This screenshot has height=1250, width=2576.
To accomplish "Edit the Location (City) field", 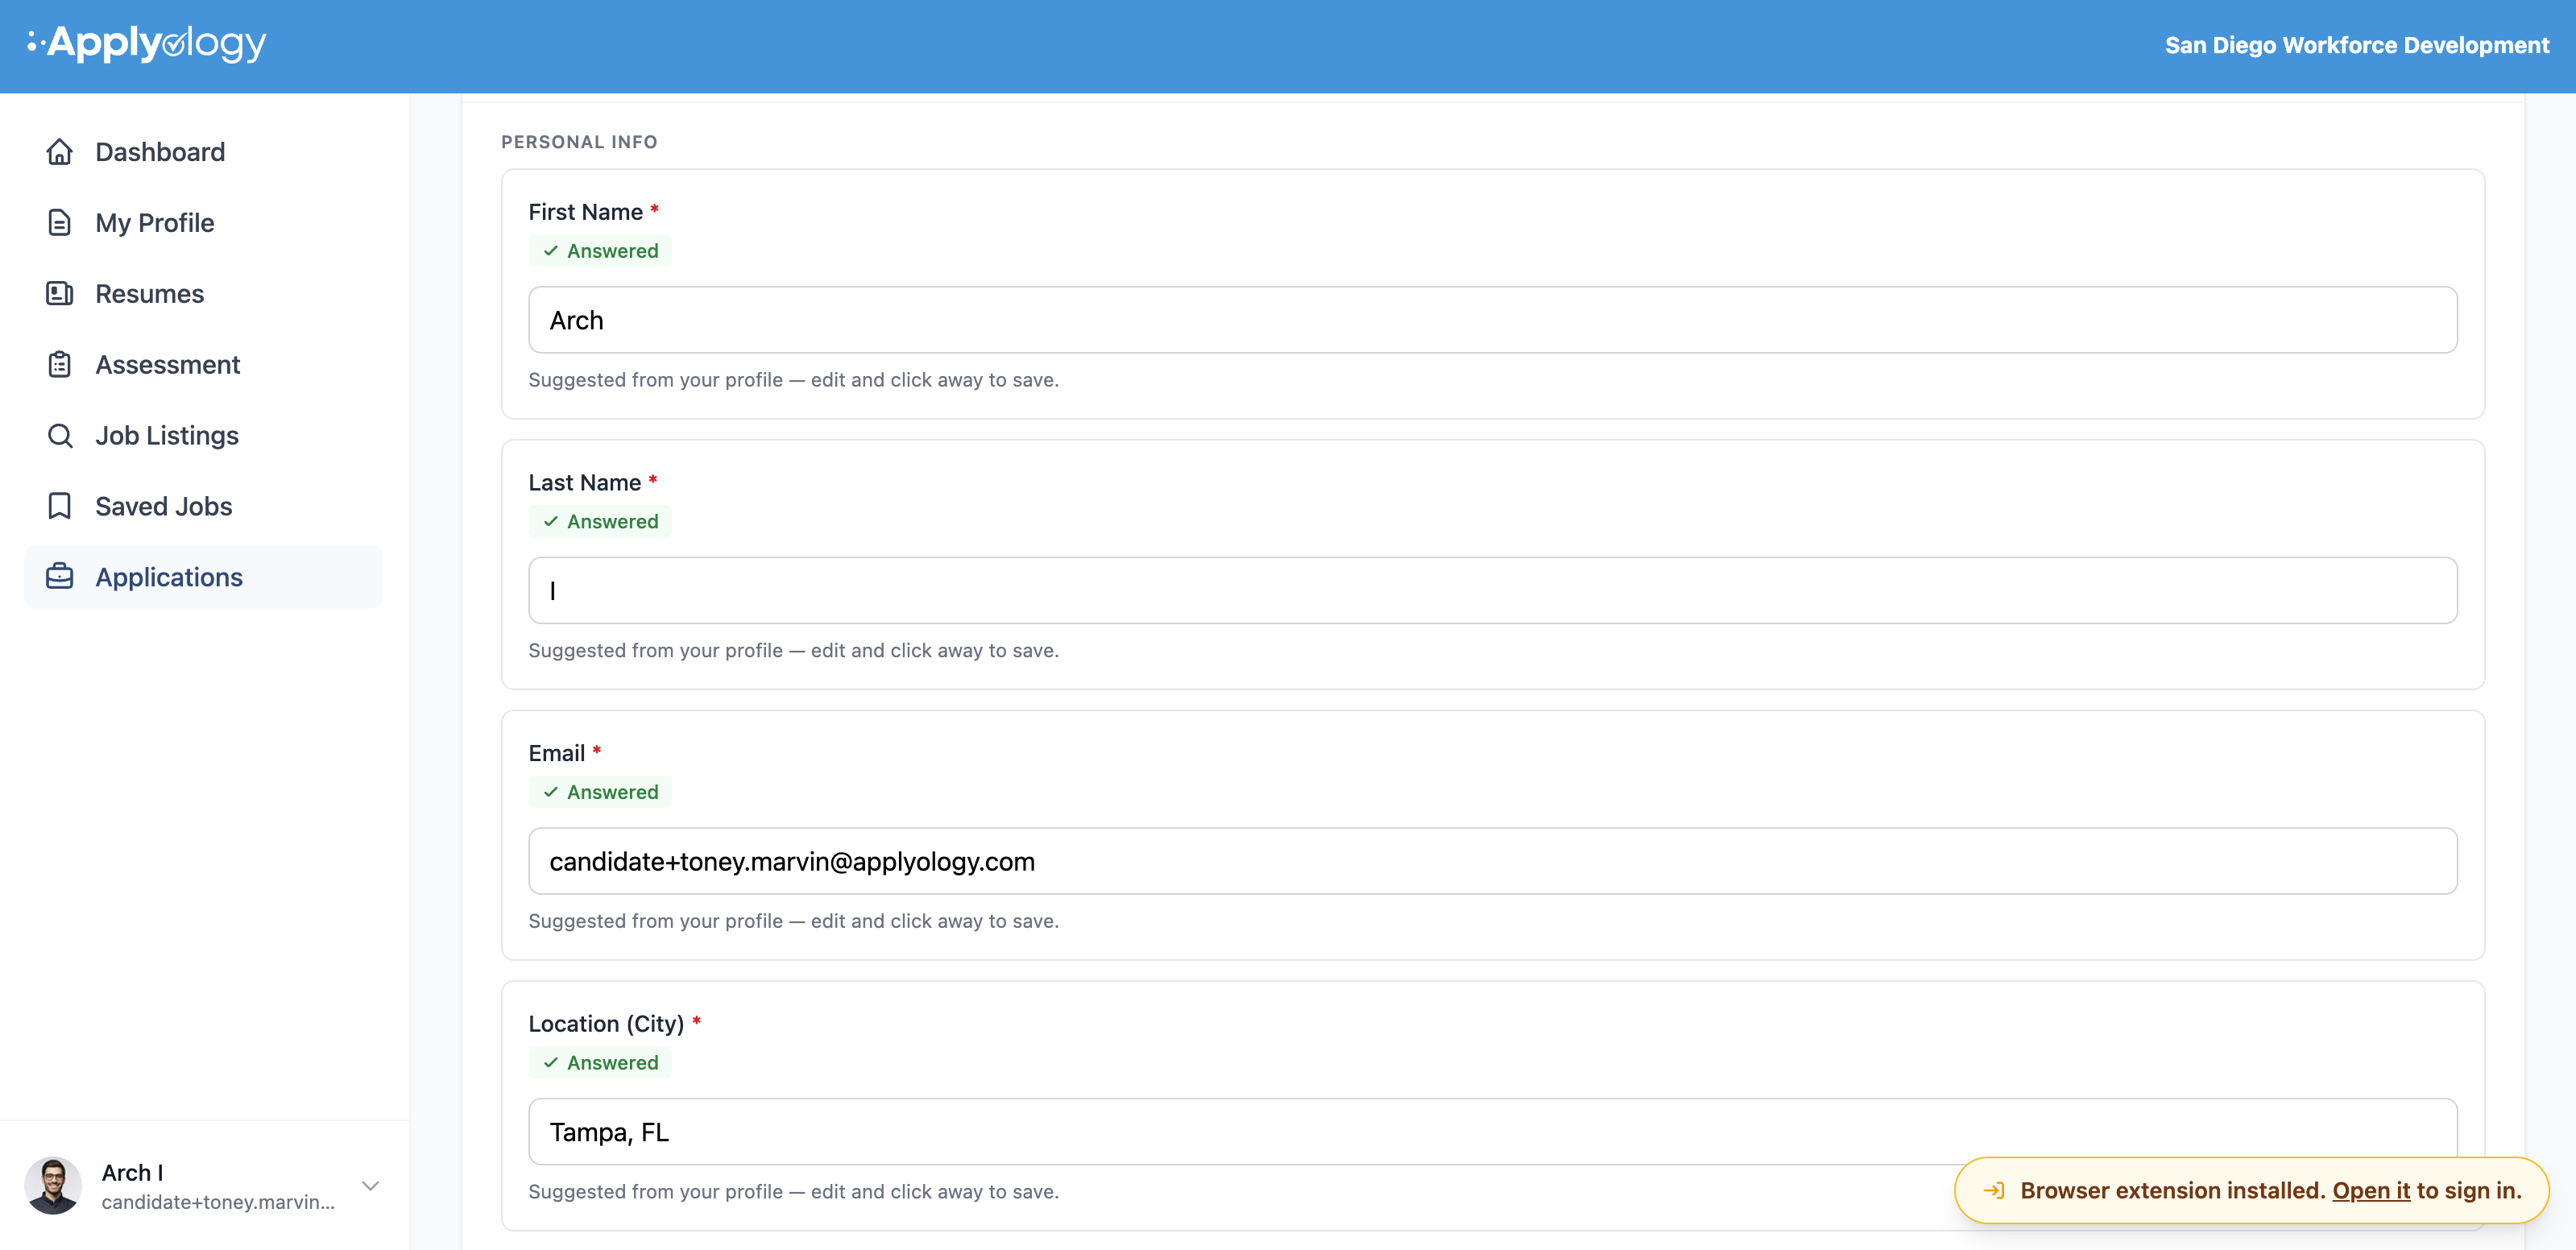I will pyautogui.click(x=1492, y=1132).
